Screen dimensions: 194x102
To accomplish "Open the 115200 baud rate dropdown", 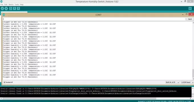I will 187,82.
